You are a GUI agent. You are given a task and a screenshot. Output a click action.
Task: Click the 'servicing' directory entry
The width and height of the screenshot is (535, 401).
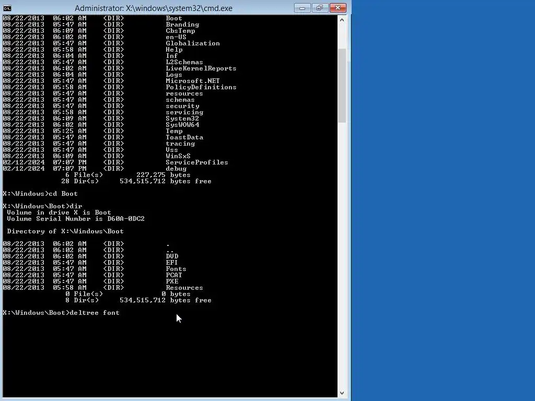(x=184, y=112)
